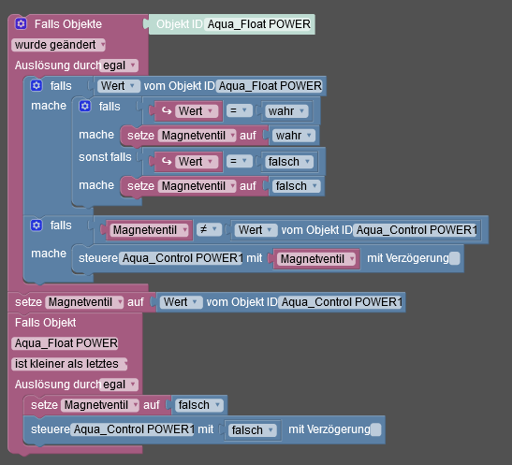Open first Auslösung durch egal dropdown
This screenshot has height=465, width=512.
pyautogui.click(x=119, y=65)
